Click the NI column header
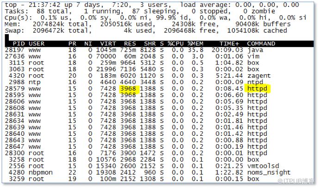The width and height of the screenshot is (319, 188). [88, 43]
